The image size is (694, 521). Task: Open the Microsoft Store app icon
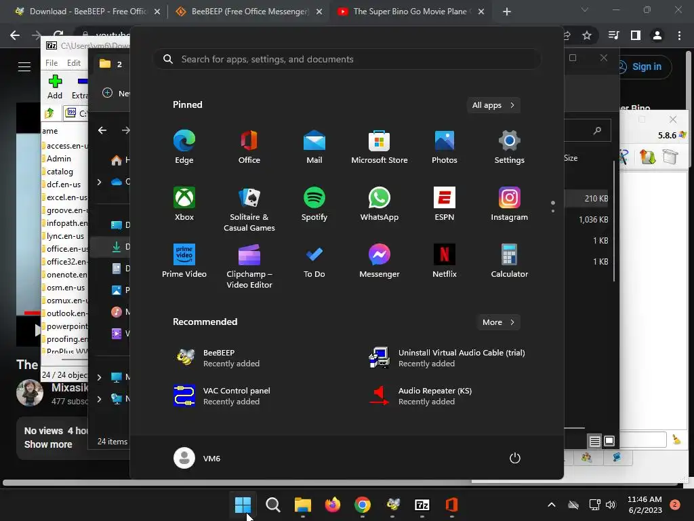[380, 147]
